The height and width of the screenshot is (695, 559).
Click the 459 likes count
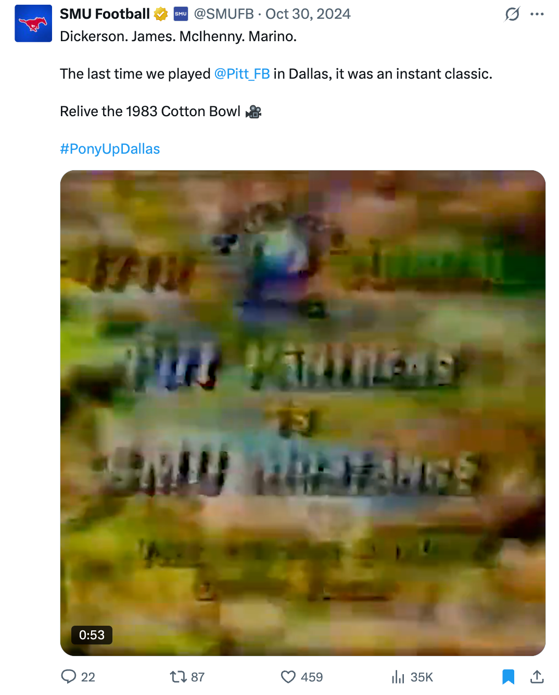point(312,677)
